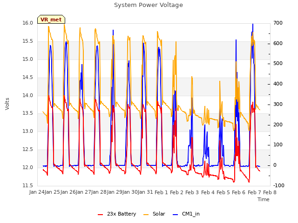Click the Jan 28 date tick label
This screenshot has width=298, height=223.
[x=99, y=192]
